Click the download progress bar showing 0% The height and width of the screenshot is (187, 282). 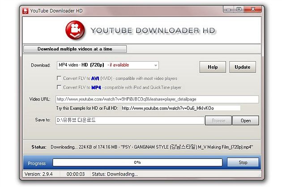137,162
